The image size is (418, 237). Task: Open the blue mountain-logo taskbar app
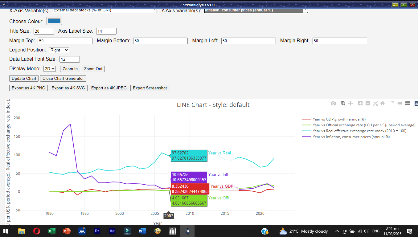click(x=82, y=231)
